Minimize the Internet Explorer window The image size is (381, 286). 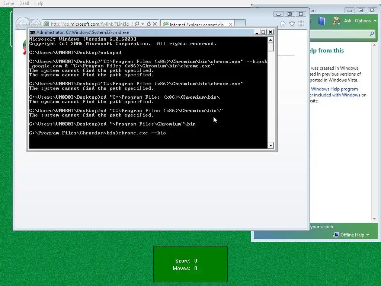(x=278, y=14)
